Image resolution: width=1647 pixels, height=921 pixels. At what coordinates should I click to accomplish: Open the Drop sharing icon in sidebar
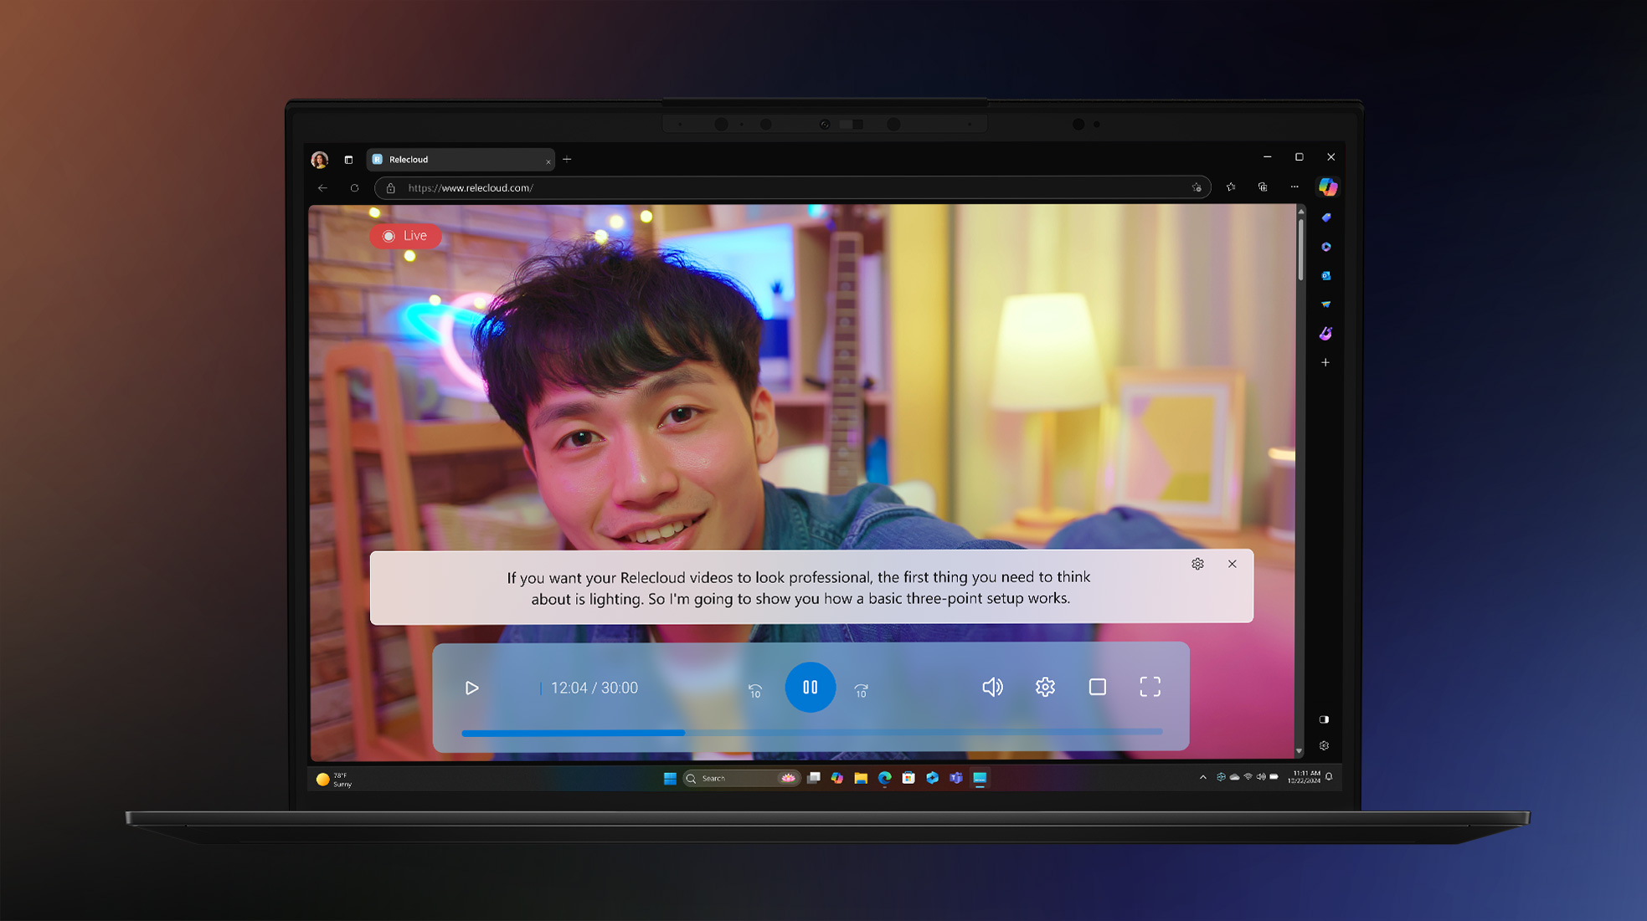point(1326,304)
